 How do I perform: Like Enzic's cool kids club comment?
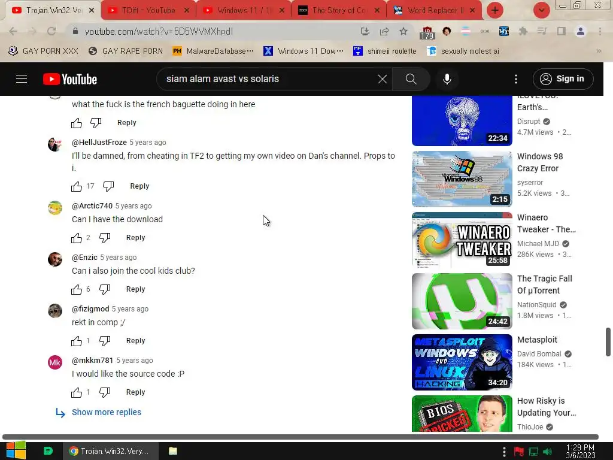[77, 289]
